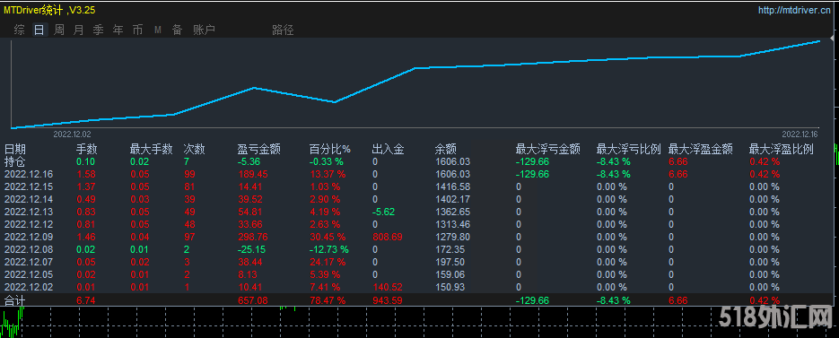Click the percentage -12.73 %

point(329,249)
